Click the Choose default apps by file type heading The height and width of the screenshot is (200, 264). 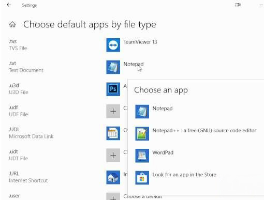(x=90, y=24)
